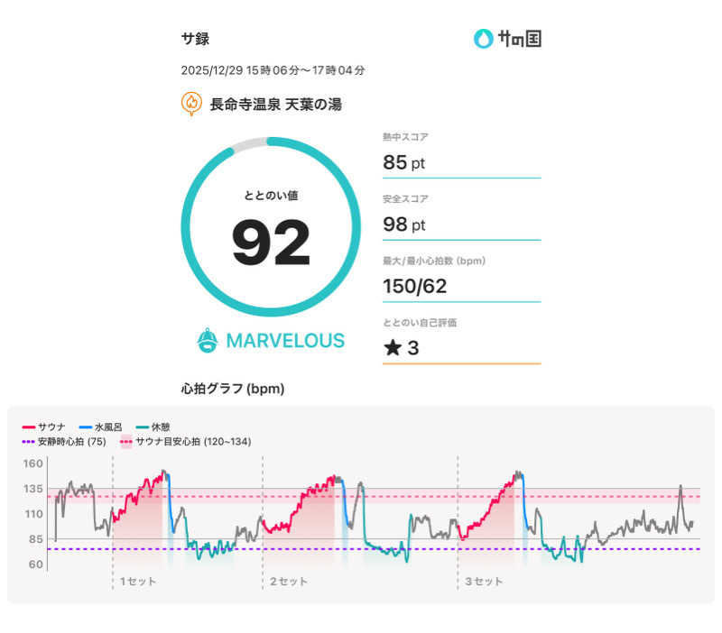722x633 pixels.
Task: Open the 長命寺温泉 天葉の湯 facility name
Action: pyautogui.click(x=275, y=105)
